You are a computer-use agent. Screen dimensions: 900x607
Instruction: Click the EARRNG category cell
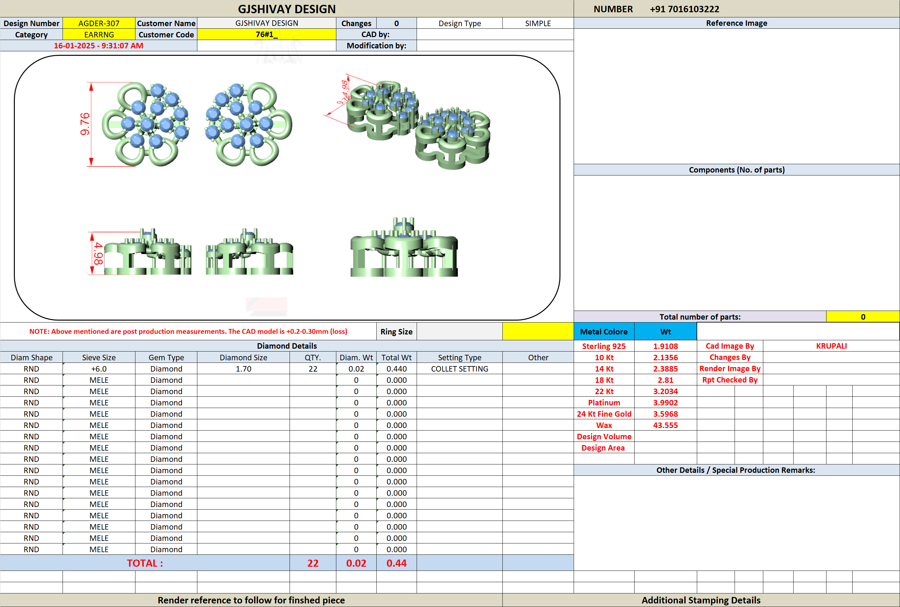pos(99,35)
